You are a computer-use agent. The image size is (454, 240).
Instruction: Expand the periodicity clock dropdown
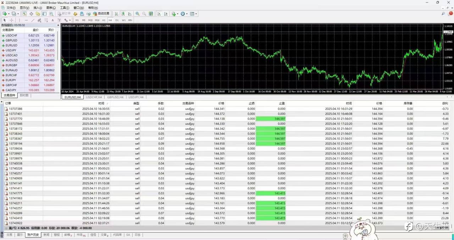(x=187, y=13)
